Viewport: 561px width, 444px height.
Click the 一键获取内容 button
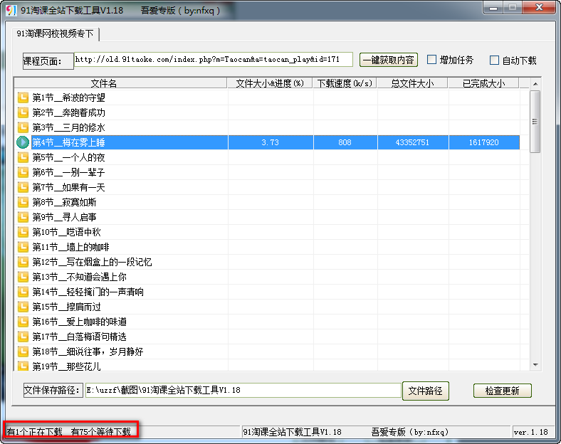point(389,60)
